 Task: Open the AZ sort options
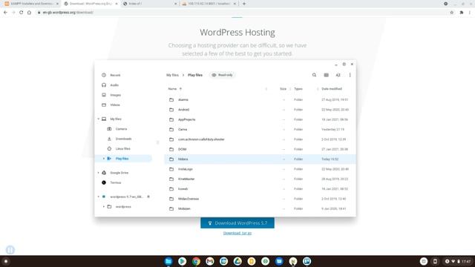338,75
